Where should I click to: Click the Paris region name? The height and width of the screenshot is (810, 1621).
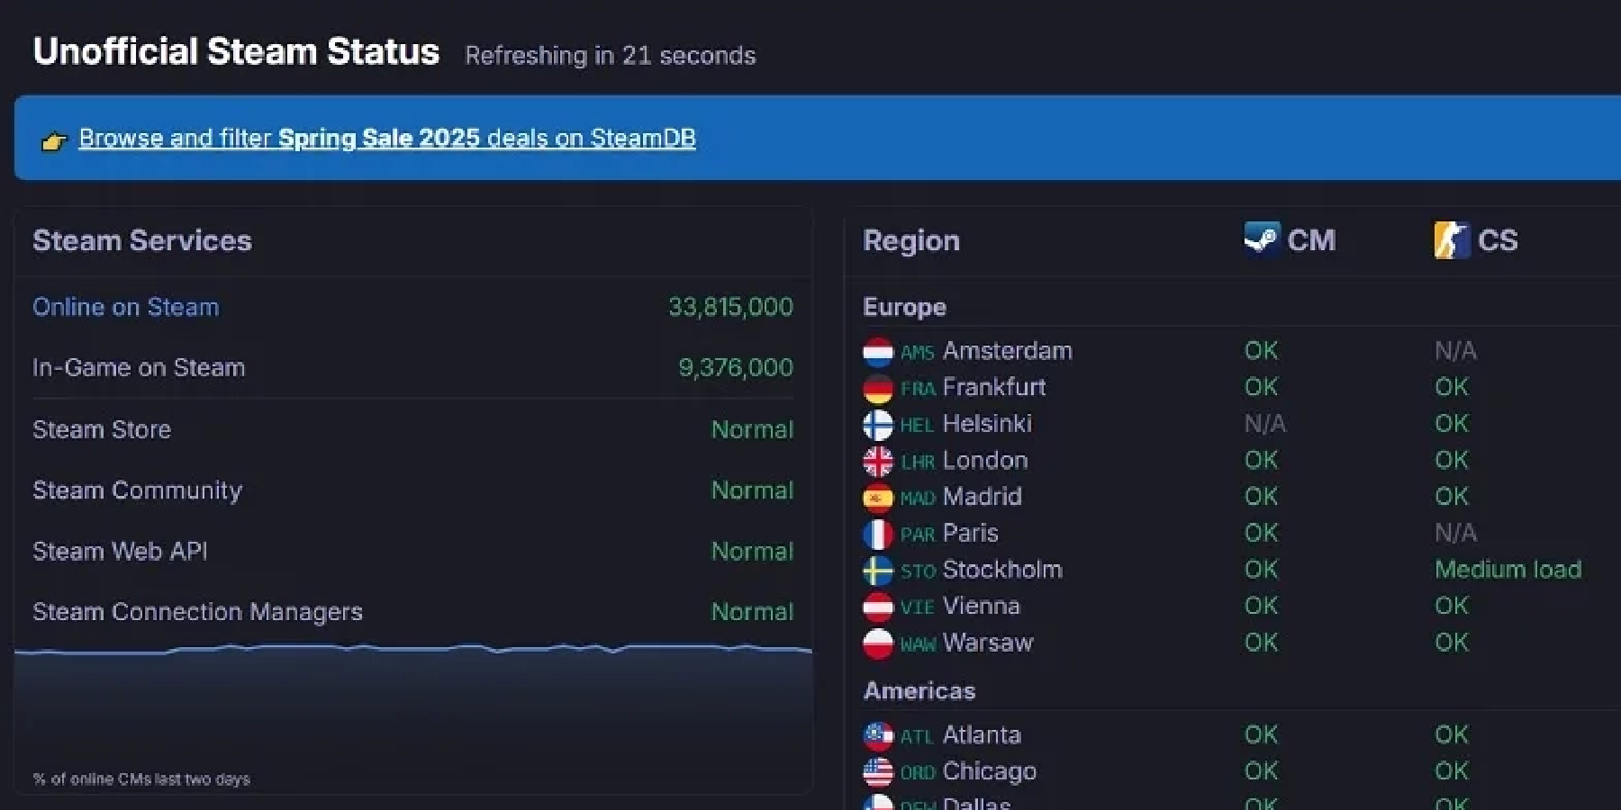[970, 533]
